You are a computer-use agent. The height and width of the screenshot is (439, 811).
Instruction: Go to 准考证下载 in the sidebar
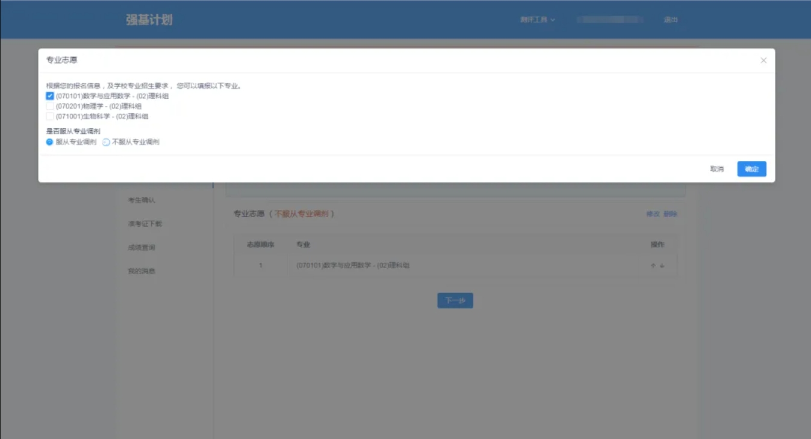144,224
